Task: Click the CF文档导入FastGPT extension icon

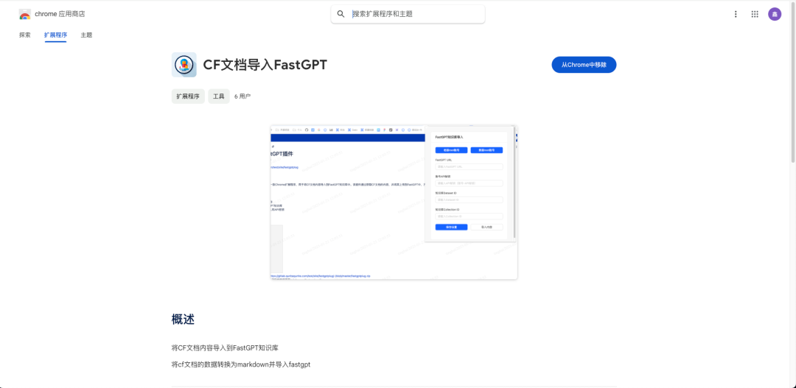Action: pyautogui.click(x=184, y=65)
